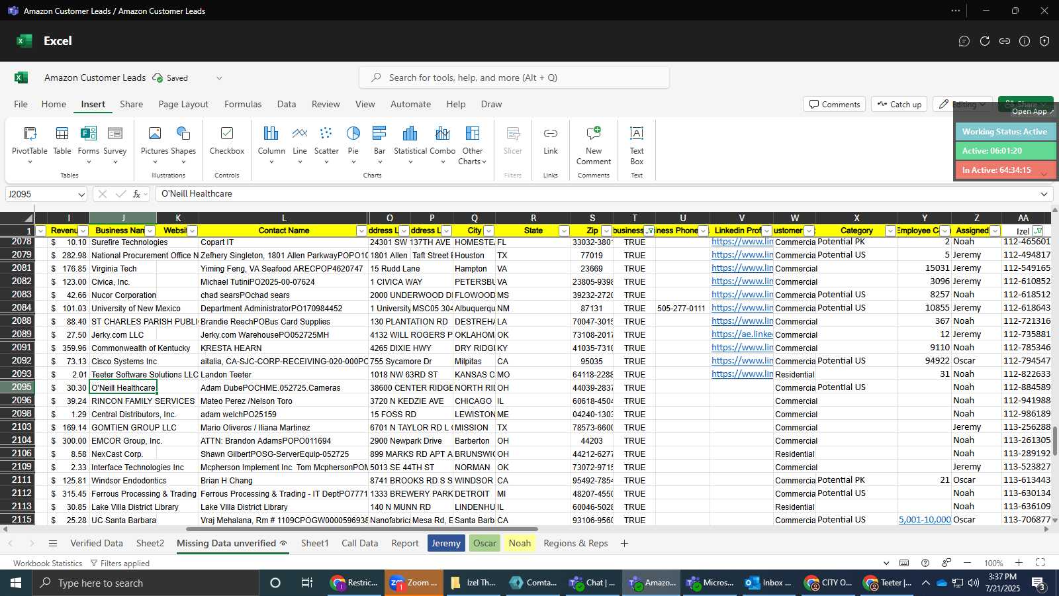1059x596 pixels.
Task: Open the Home ribbon tab
Action: click(54, 104)
